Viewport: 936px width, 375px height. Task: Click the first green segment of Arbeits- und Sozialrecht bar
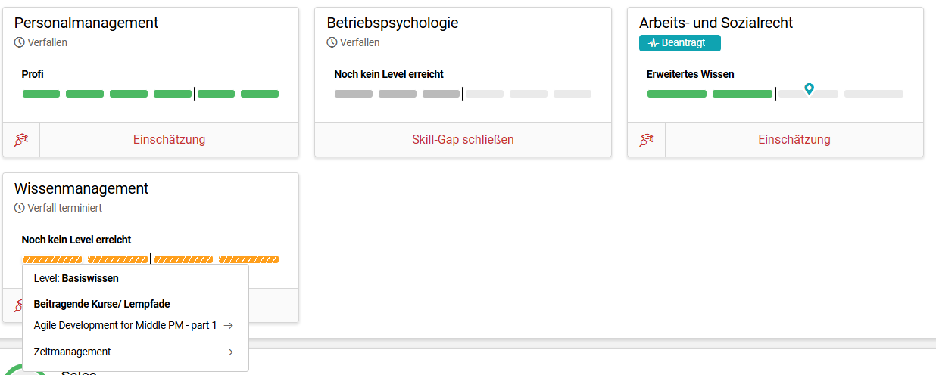pyautogui.click(x=677, y=94)
